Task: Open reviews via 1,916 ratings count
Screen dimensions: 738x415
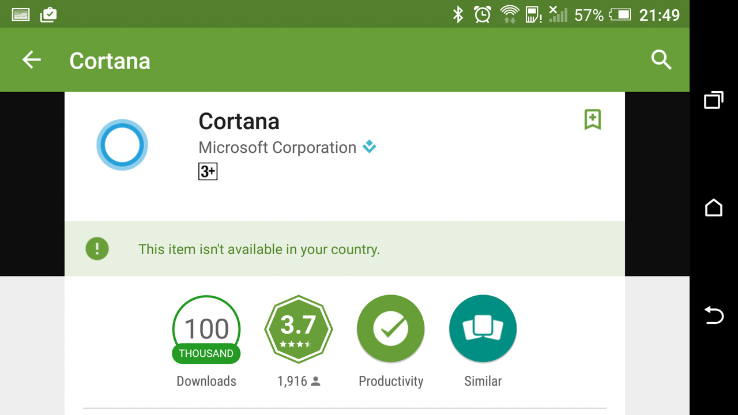Action: click(298, 381)
